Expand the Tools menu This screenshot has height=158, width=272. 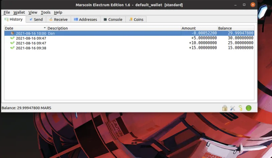pyautogui.click(x=46, y=12)
